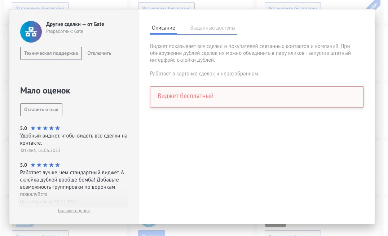Image resolution: width=388 pixels, height=236 pixels.
Task: Click first star in Татьяна's review rating
Action: [33, 128]
